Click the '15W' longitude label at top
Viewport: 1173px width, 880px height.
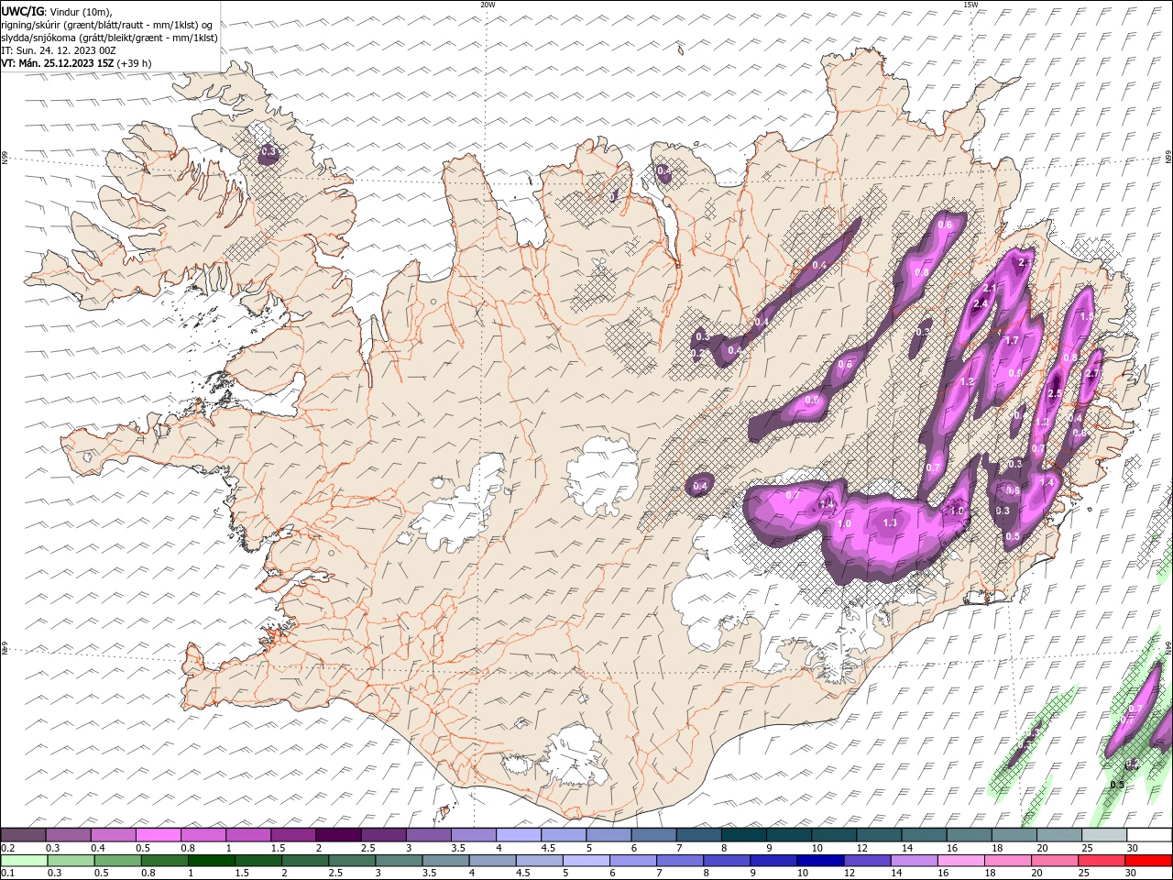tap(970, 5)
